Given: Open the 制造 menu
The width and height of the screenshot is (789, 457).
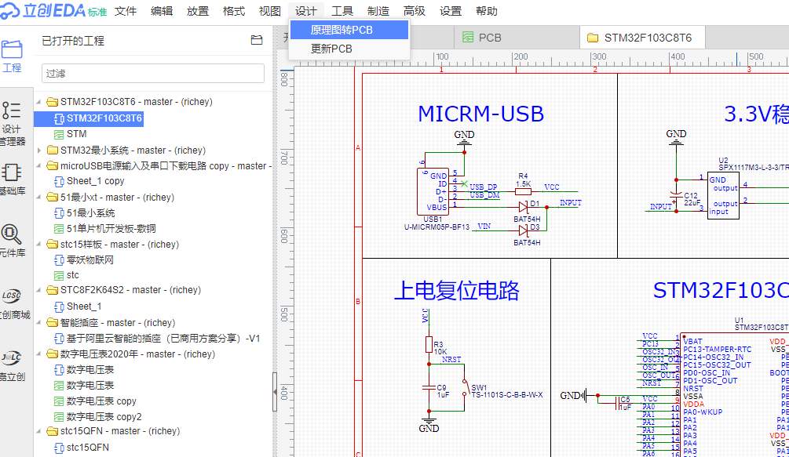Looking at the screenshot, I should pyautogui.click(x=378, y=11).
